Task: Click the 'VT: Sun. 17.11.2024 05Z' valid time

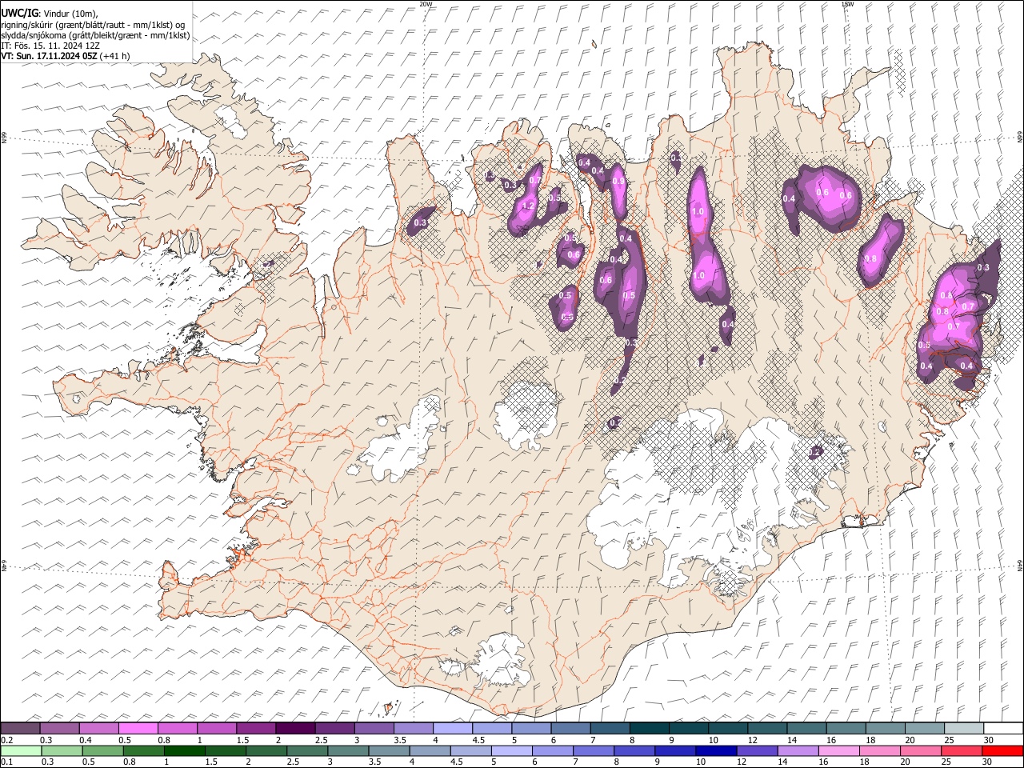Action: click(50, 56)
